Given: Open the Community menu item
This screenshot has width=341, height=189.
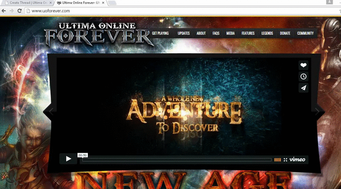Looking at the screenshot, I should [305, 33].
